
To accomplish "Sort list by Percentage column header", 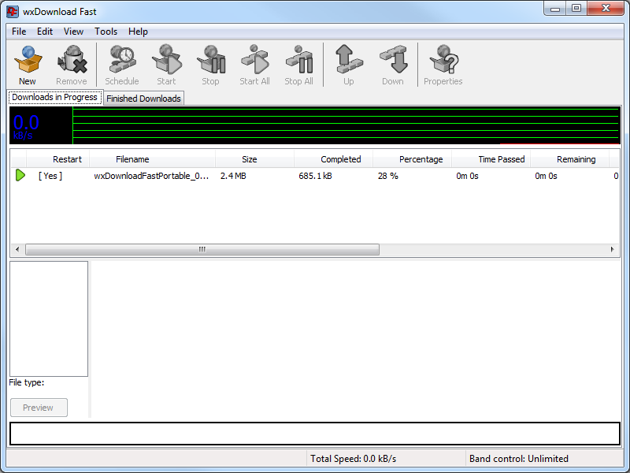I will [x=421, y=159].
